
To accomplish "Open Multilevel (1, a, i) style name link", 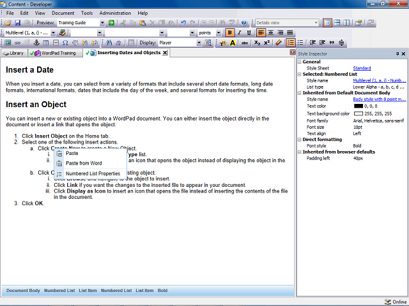I will [x=379, y=81].
